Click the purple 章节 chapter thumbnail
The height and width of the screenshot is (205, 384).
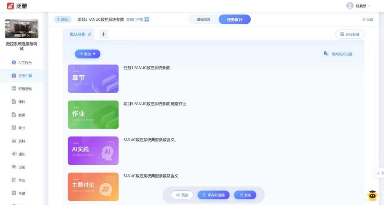(x=93, y=79)
